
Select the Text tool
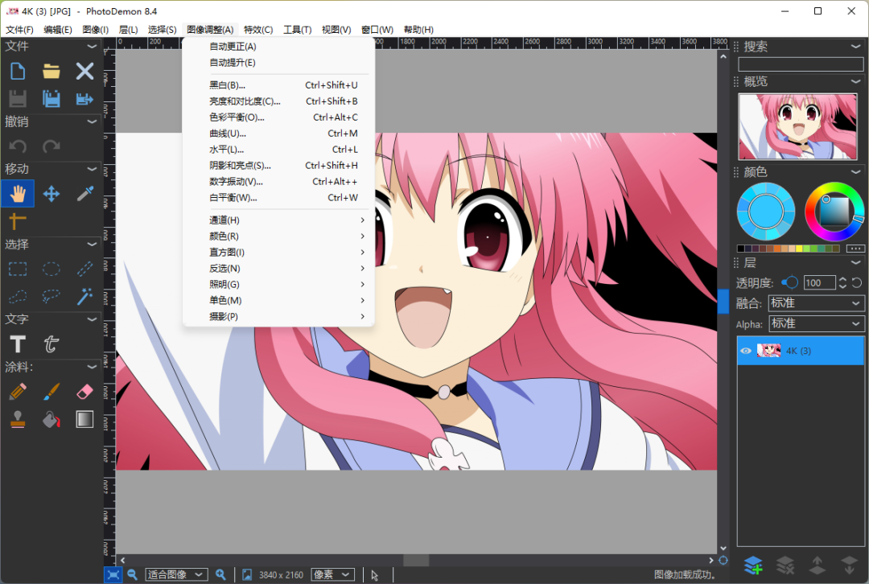click(x=17, y=343)
